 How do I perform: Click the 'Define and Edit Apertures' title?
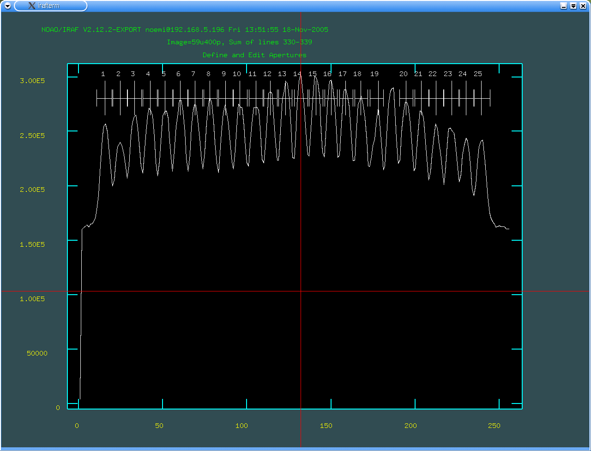click(254, 55)
